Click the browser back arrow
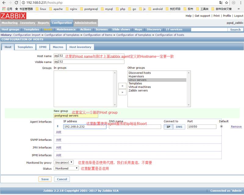Image resolution: width=244 pixels, height=195 pixels. click(4, 2)
